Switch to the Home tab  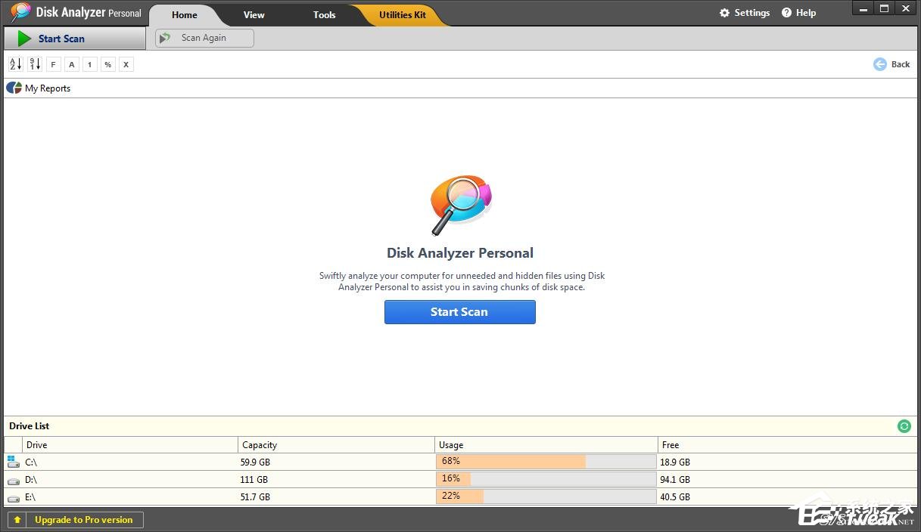click(x=184, y=14)
